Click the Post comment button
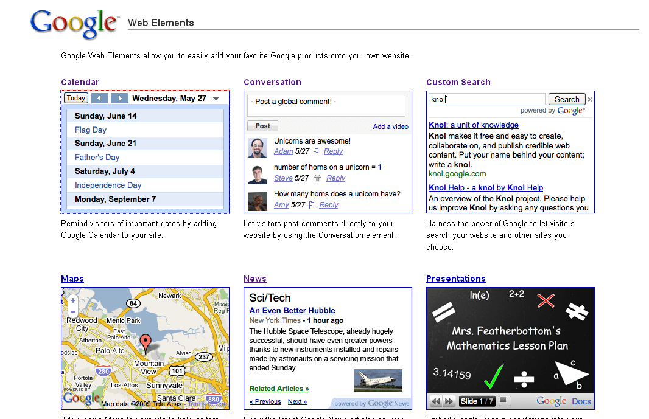This screenshot has width=649, height=419. tap(262, 126)
